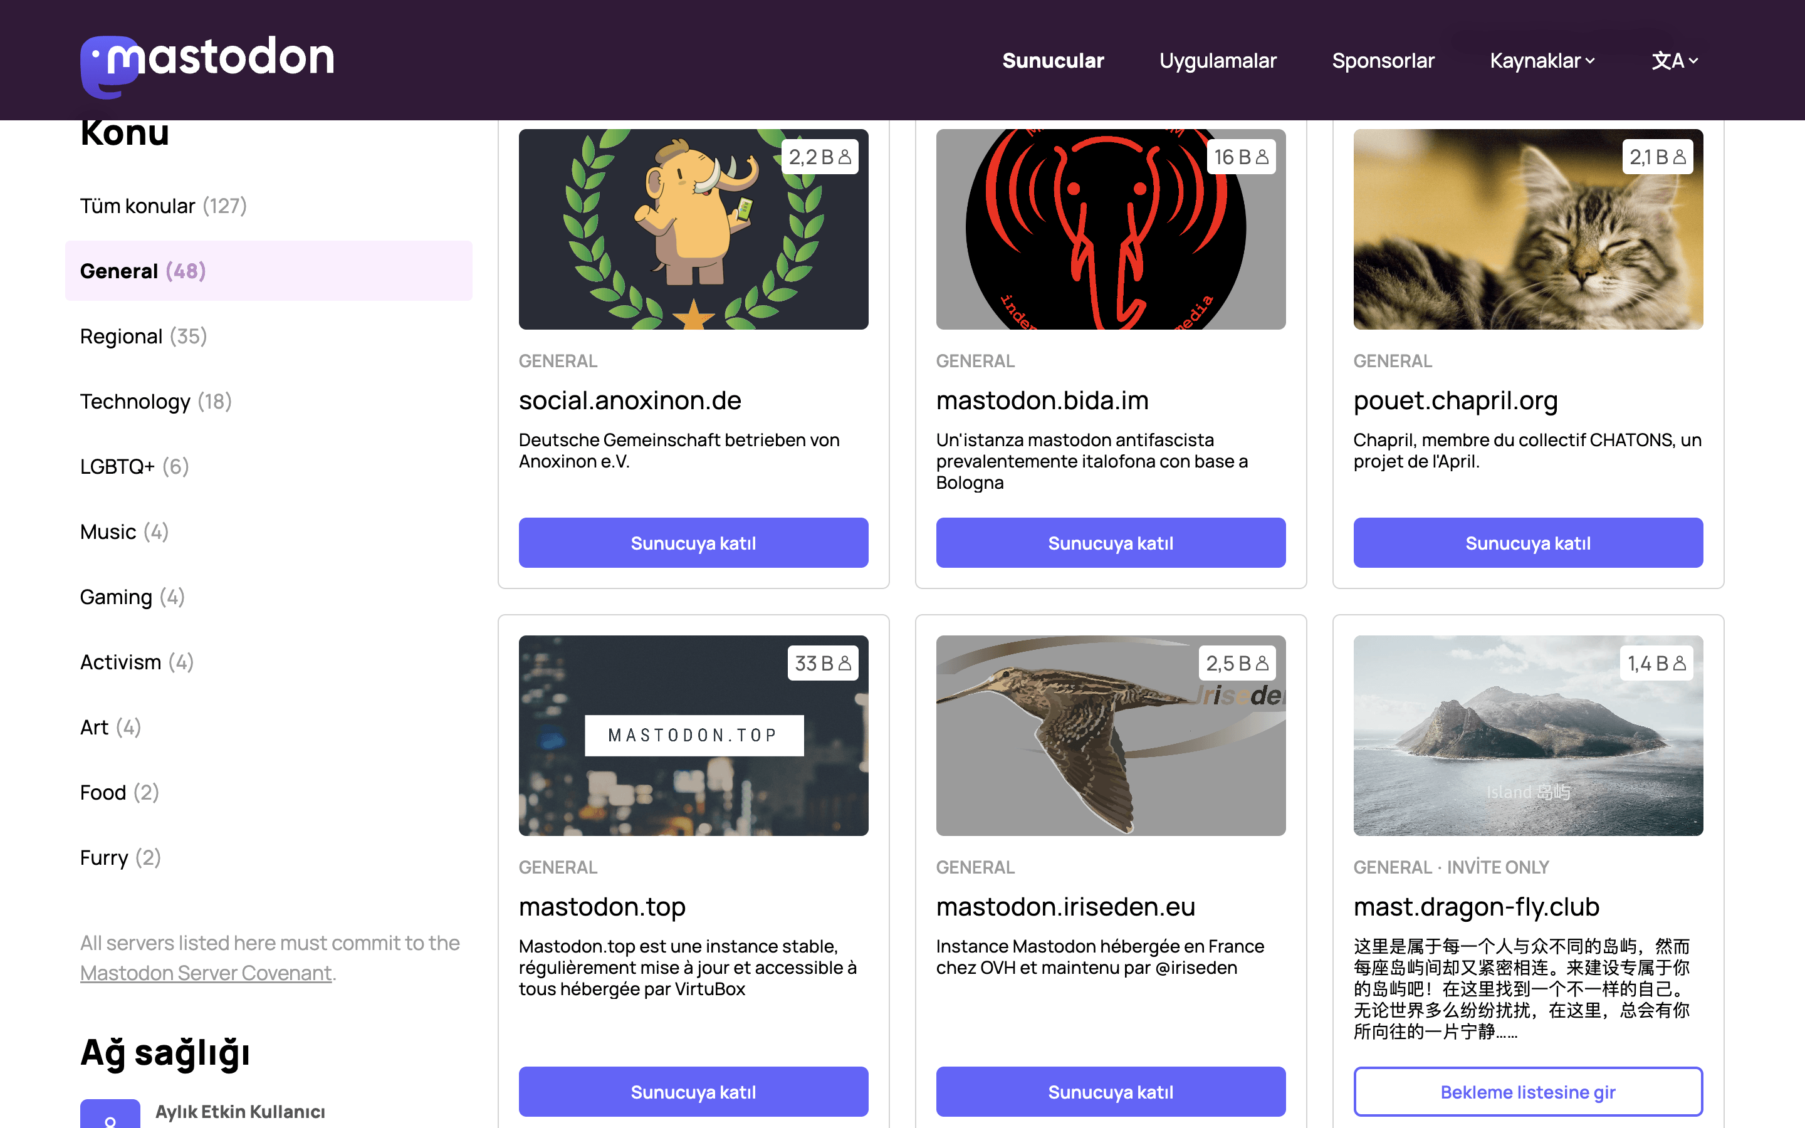The width and height of the screenshot is (1805, 1128).
Task: Choose the Tüm konular filter
Action: [x=164, y=206]
